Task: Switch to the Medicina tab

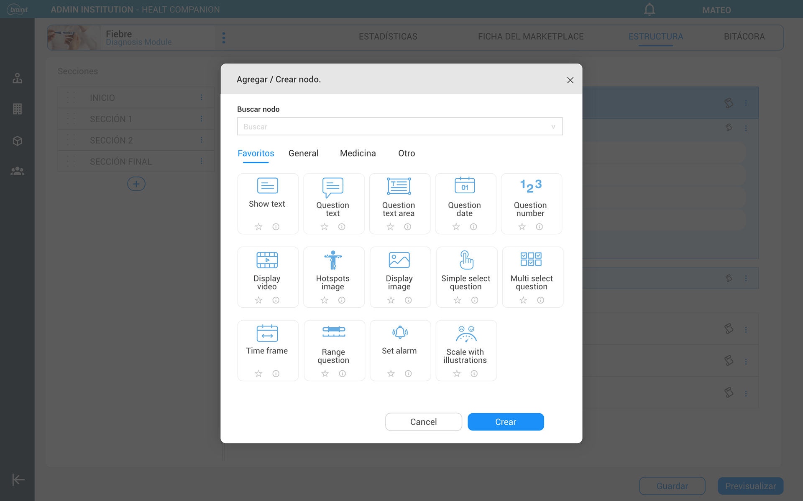Action: (x=358, y=153)
